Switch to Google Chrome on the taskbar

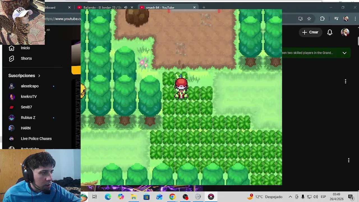172,197
